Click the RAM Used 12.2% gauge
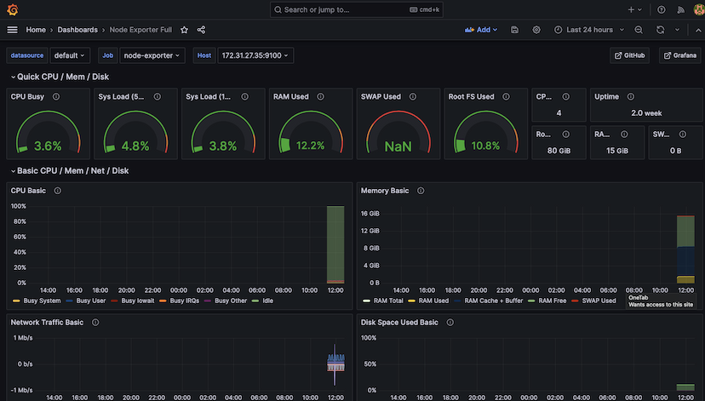The image size is (705, 401). tap(310, 132)
